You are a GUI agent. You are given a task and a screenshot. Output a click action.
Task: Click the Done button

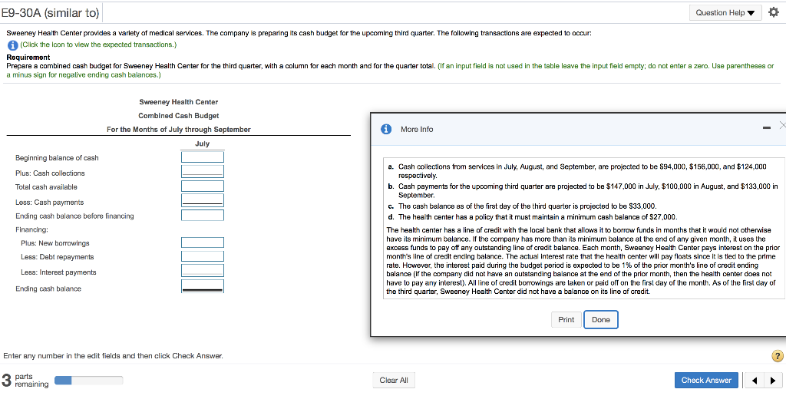pos(600,320)
